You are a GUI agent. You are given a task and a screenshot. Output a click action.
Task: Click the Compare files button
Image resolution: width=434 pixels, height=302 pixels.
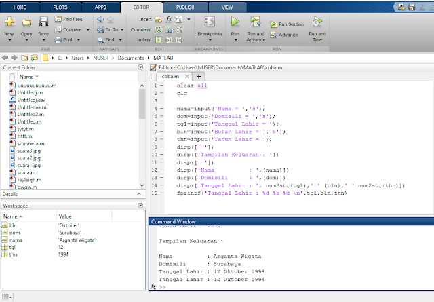click(68, 29)
